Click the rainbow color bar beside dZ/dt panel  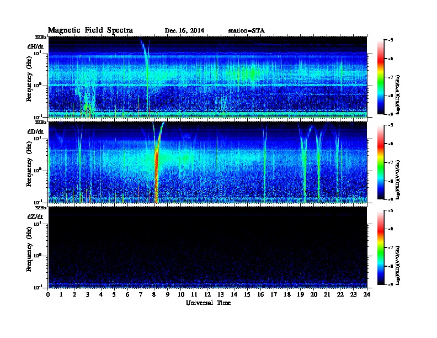(381, 247)
